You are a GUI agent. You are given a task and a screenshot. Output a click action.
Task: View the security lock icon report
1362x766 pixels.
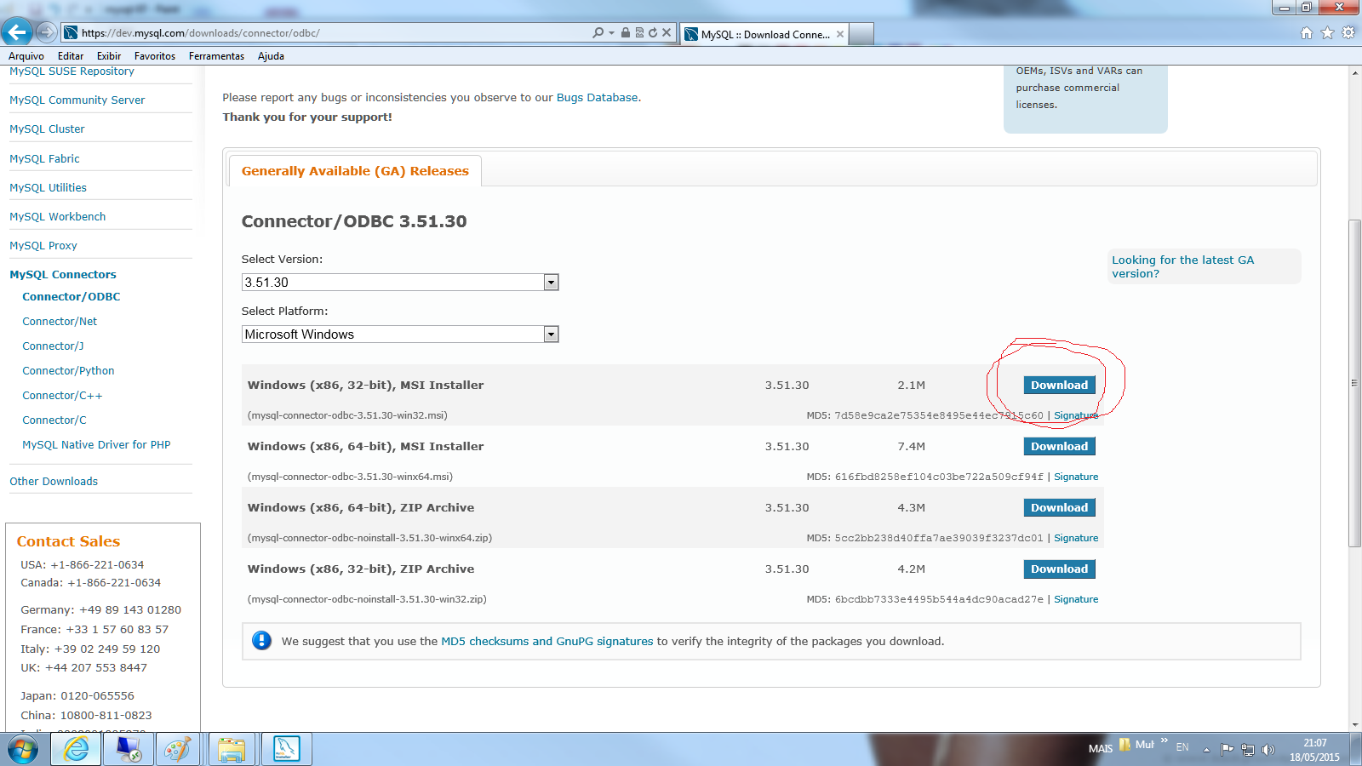pos(626,32)
